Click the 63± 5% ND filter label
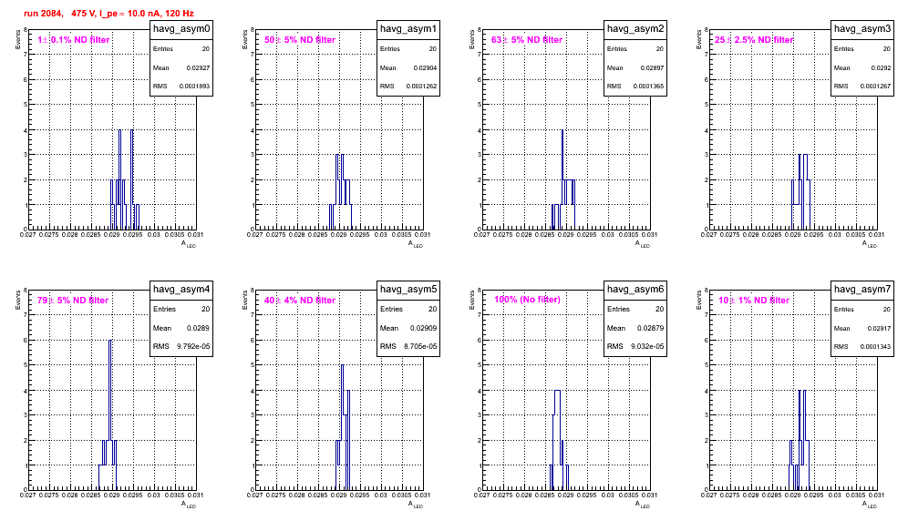This screenshot has height=521, width=908. point(527,40)
